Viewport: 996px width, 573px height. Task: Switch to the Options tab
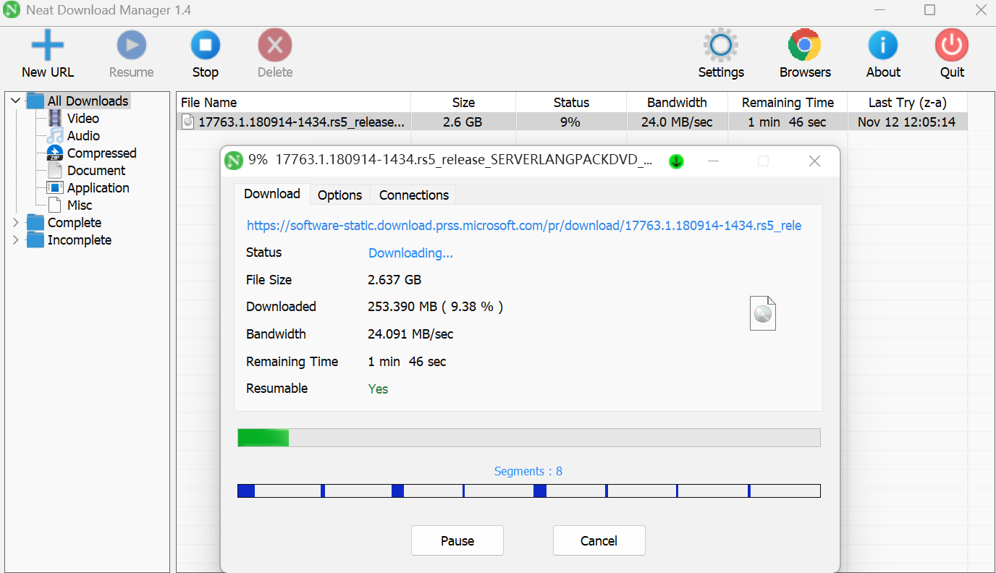coord(339,195)
